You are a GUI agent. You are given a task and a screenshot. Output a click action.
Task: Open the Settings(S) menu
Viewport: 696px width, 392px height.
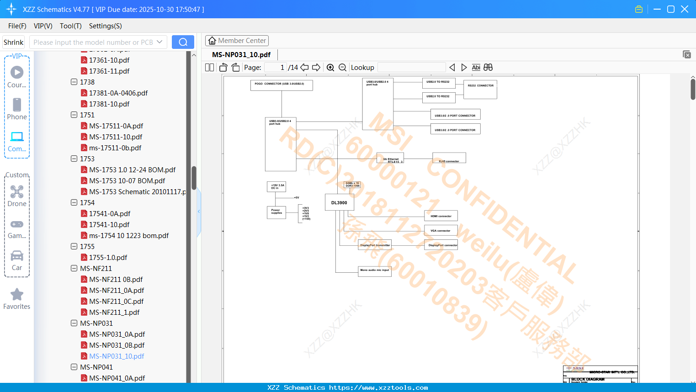[x=106, y=26]
